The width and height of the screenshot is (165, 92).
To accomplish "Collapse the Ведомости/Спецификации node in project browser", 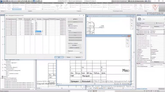I will coord(1,78).
